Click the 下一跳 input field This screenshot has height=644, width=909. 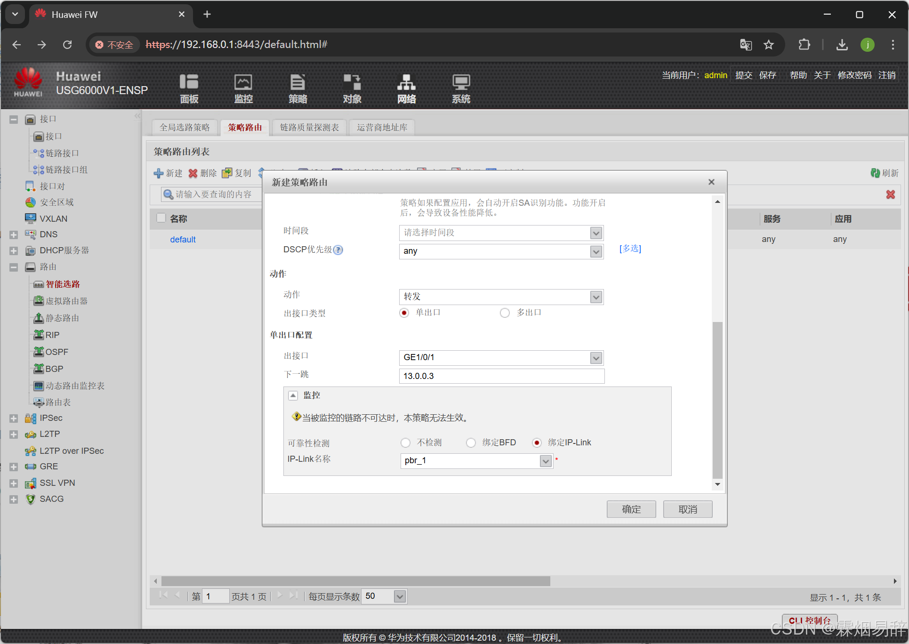click(x=501, y=376)
